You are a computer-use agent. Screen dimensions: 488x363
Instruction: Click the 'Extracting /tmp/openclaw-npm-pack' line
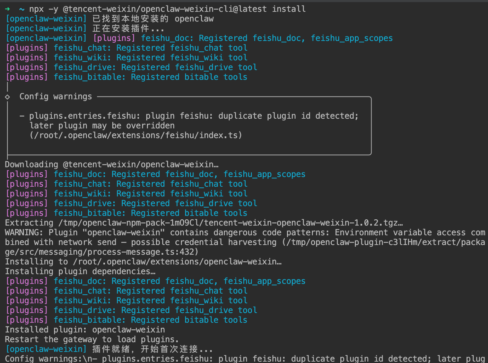(204, 223)
